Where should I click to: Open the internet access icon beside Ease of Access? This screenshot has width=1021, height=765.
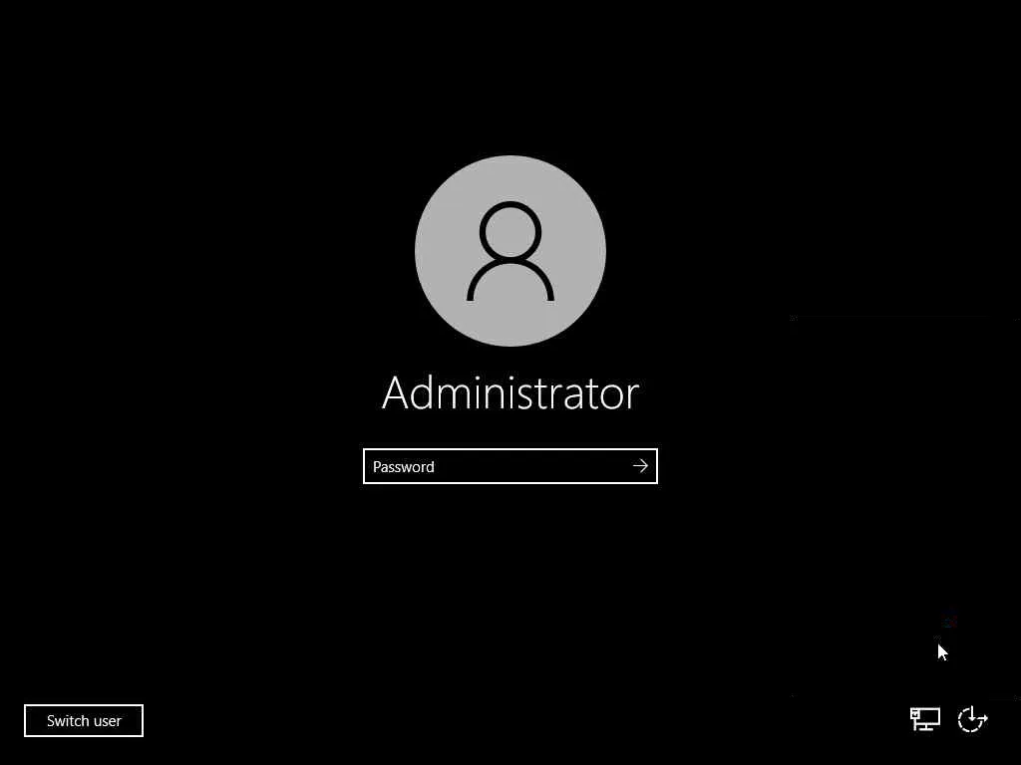click(924, 719)
